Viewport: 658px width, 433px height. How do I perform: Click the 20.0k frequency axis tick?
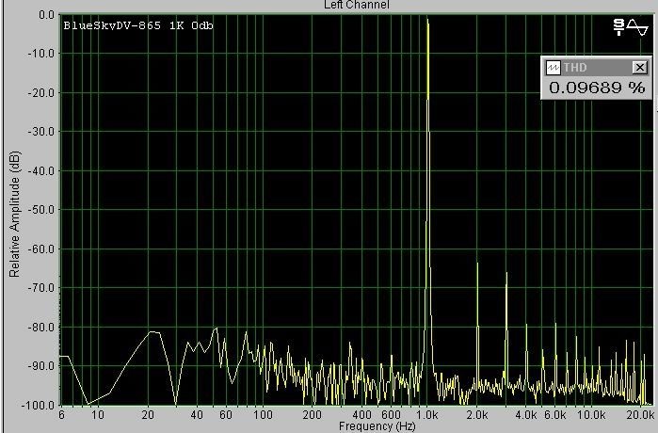pos(641,415)
